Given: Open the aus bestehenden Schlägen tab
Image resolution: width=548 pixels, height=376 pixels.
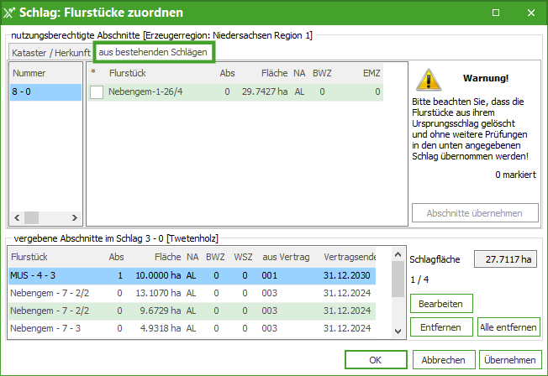Looking at the screenshot, I should click(x=154, y=53).
